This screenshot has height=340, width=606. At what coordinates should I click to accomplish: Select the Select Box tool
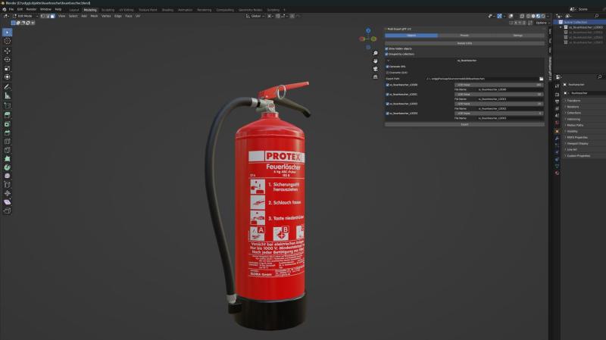click(x=8, y=33)
